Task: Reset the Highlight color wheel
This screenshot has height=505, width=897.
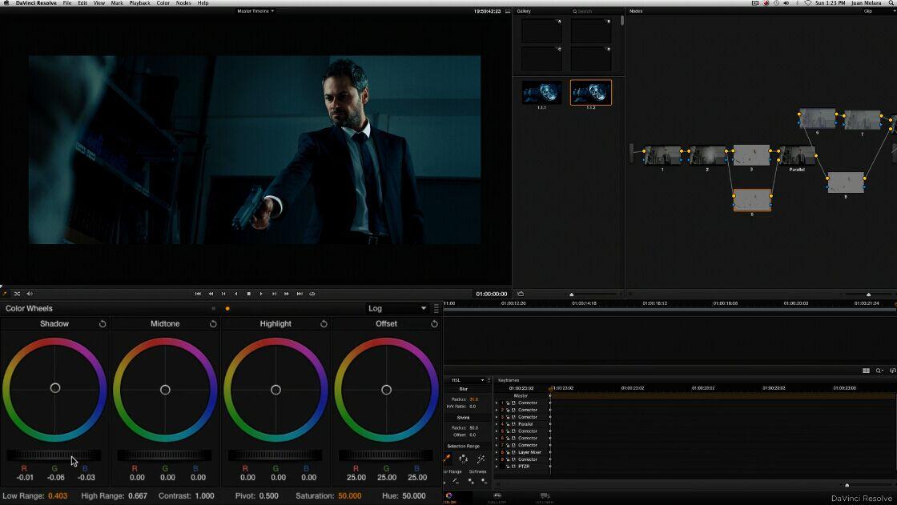Action: [x=324, y=323]
